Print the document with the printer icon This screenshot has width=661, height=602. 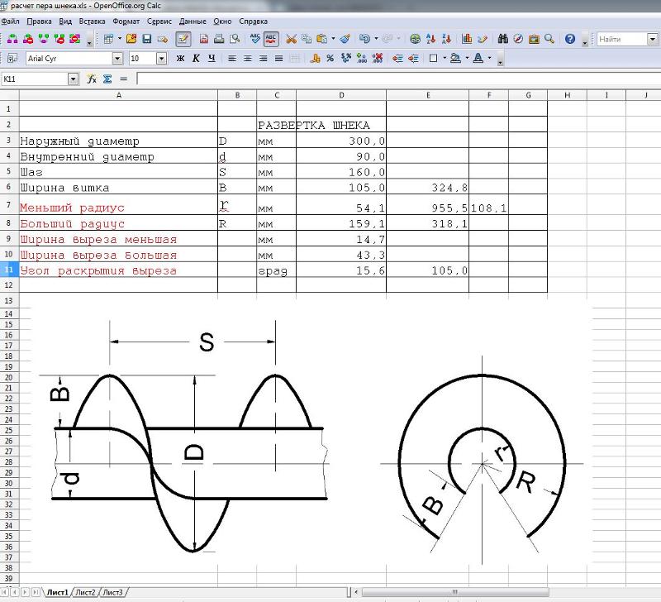pos(219,39)
